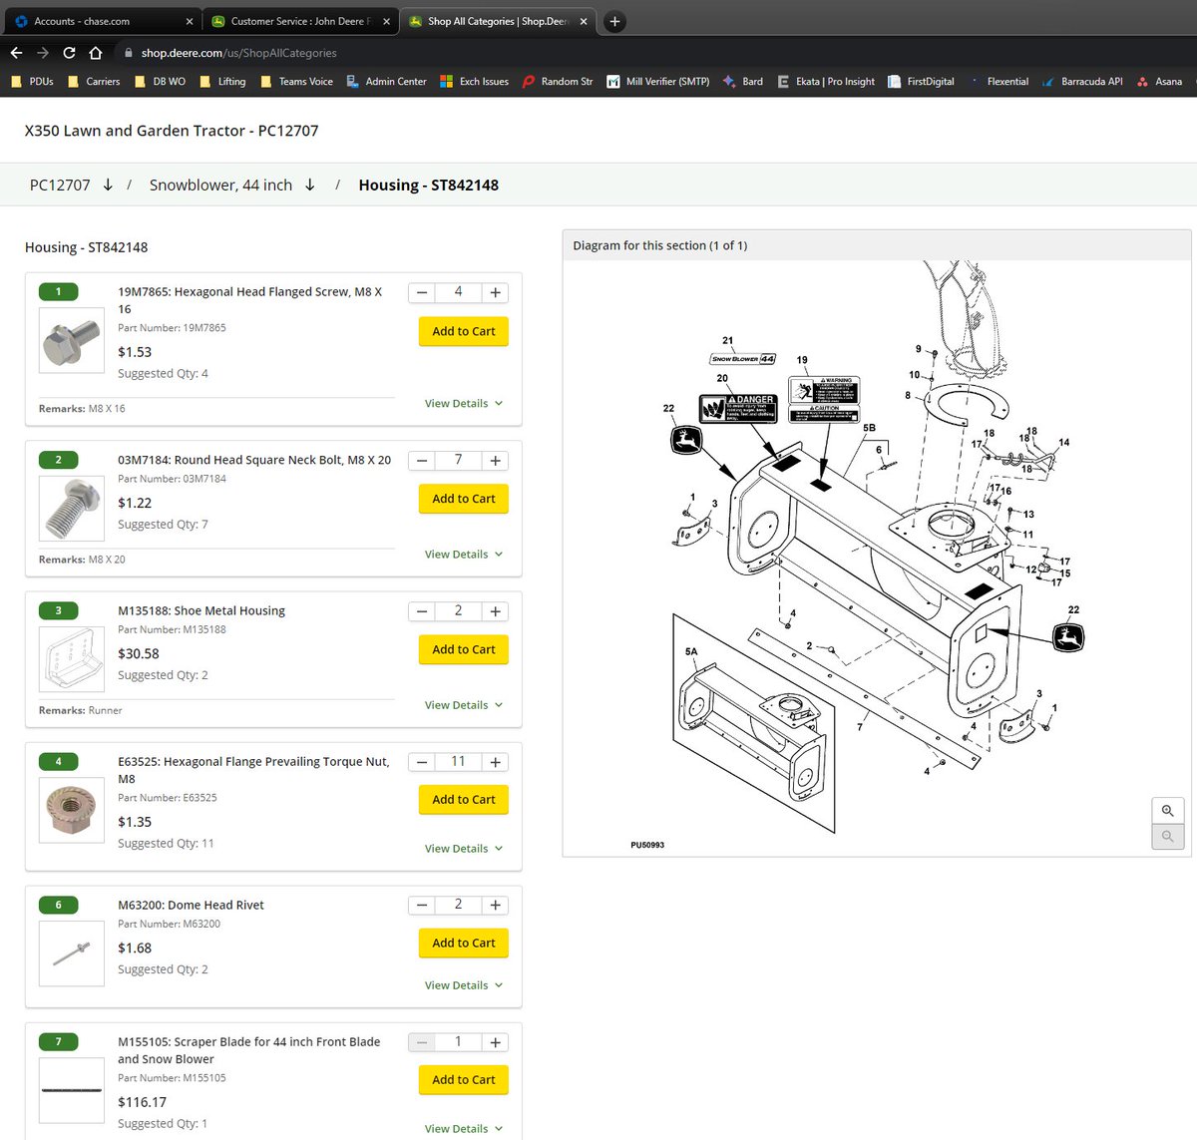
Task: Expand View Details for M155105 Scraper Blade
Action: (x=464, y=1129)
